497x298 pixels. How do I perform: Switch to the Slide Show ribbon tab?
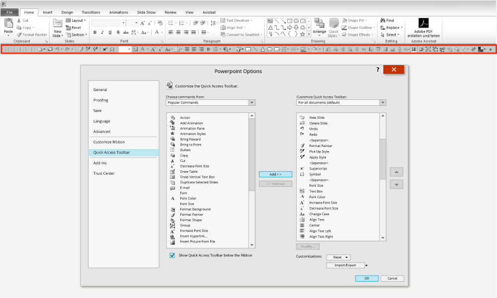click(146, 12)
